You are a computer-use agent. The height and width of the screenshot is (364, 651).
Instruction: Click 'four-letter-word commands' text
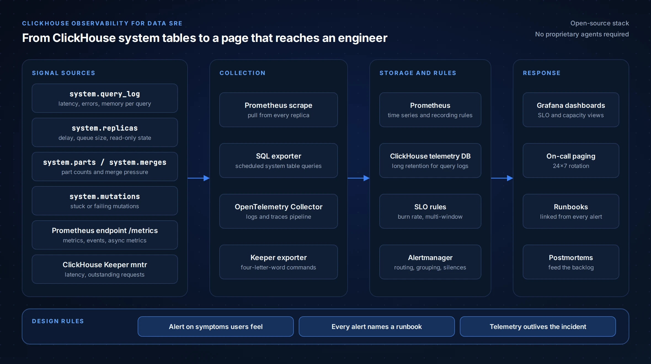click(279, 267)
